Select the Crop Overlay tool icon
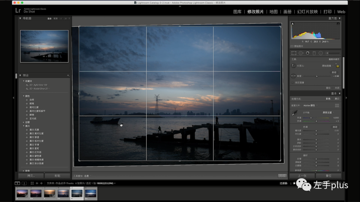Image resolution: width=360 pixels, height=202 pixels. click(x=294, y=53)
